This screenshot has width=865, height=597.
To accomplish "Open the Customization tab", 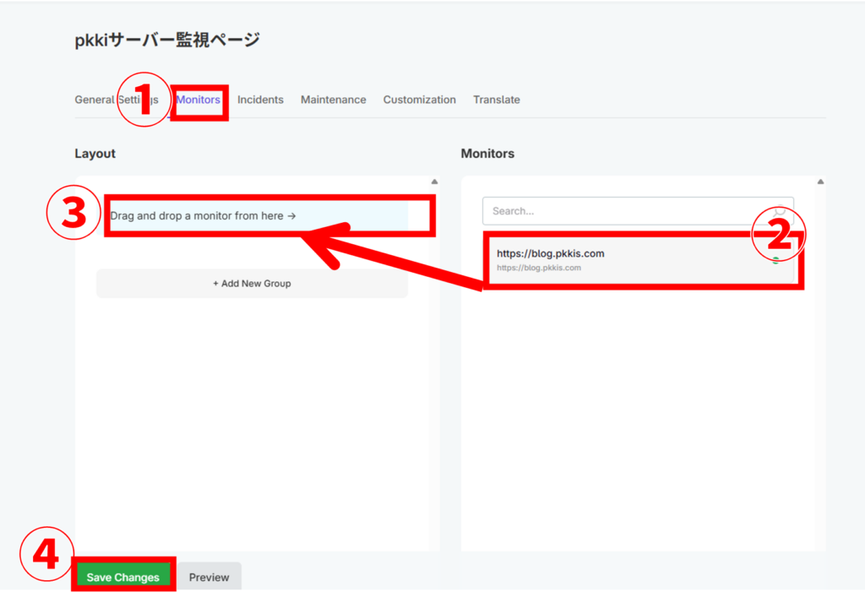I will 419,99.
